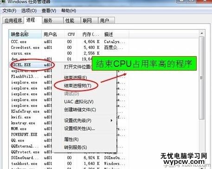Sort by the 用户名 column header
212x169 pixels.
point(53,34)
